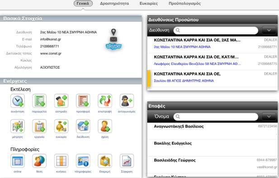Focus the Διεύθυνση search field
This screenshot has height=178, width=279.
[x=216, y=30]
